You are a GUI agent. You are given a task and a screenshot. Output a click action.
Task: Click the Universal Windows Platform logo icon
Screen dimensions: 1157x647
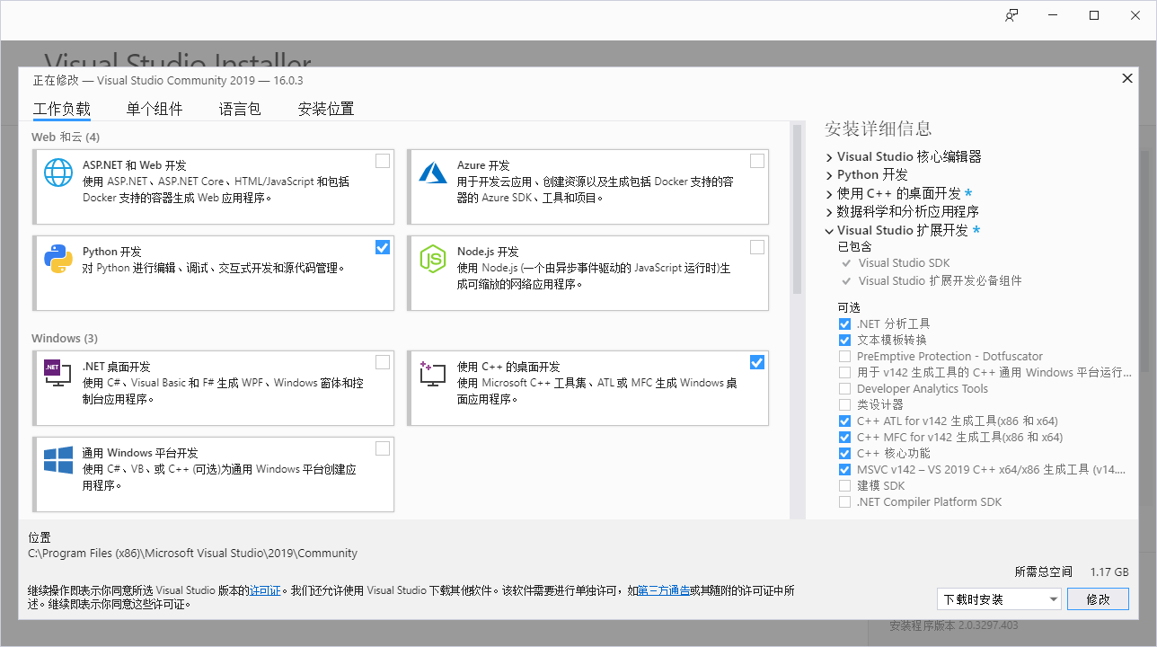58,460
